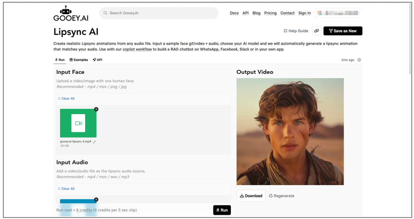The image size is (414, 219).
Task: Click the magnifier icon in the search bar
Action: [106, 13]
